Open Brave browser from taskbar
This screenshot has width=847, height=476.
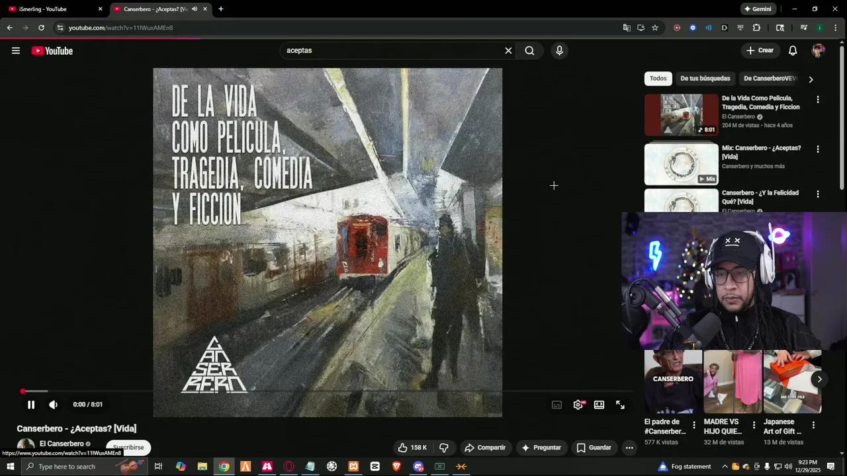pyautogui.click(x=396, y=467)
